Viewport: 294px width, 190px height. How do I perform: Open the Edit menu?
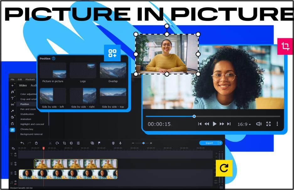tap(20, 80)
